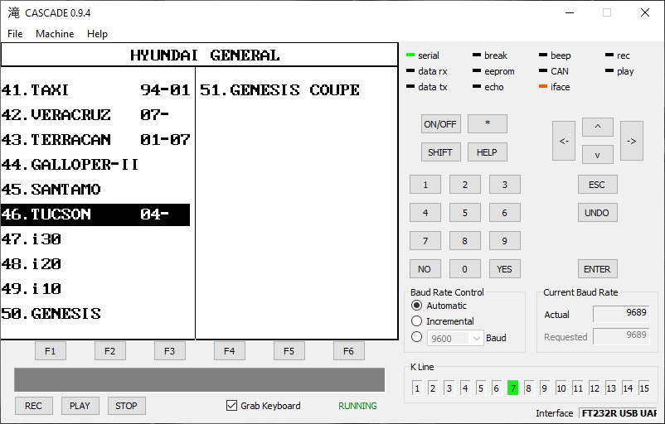Screen dimensions: 665x424
Task: Click the 51.GENESIS COUPE entry
Action: point(279,89)
